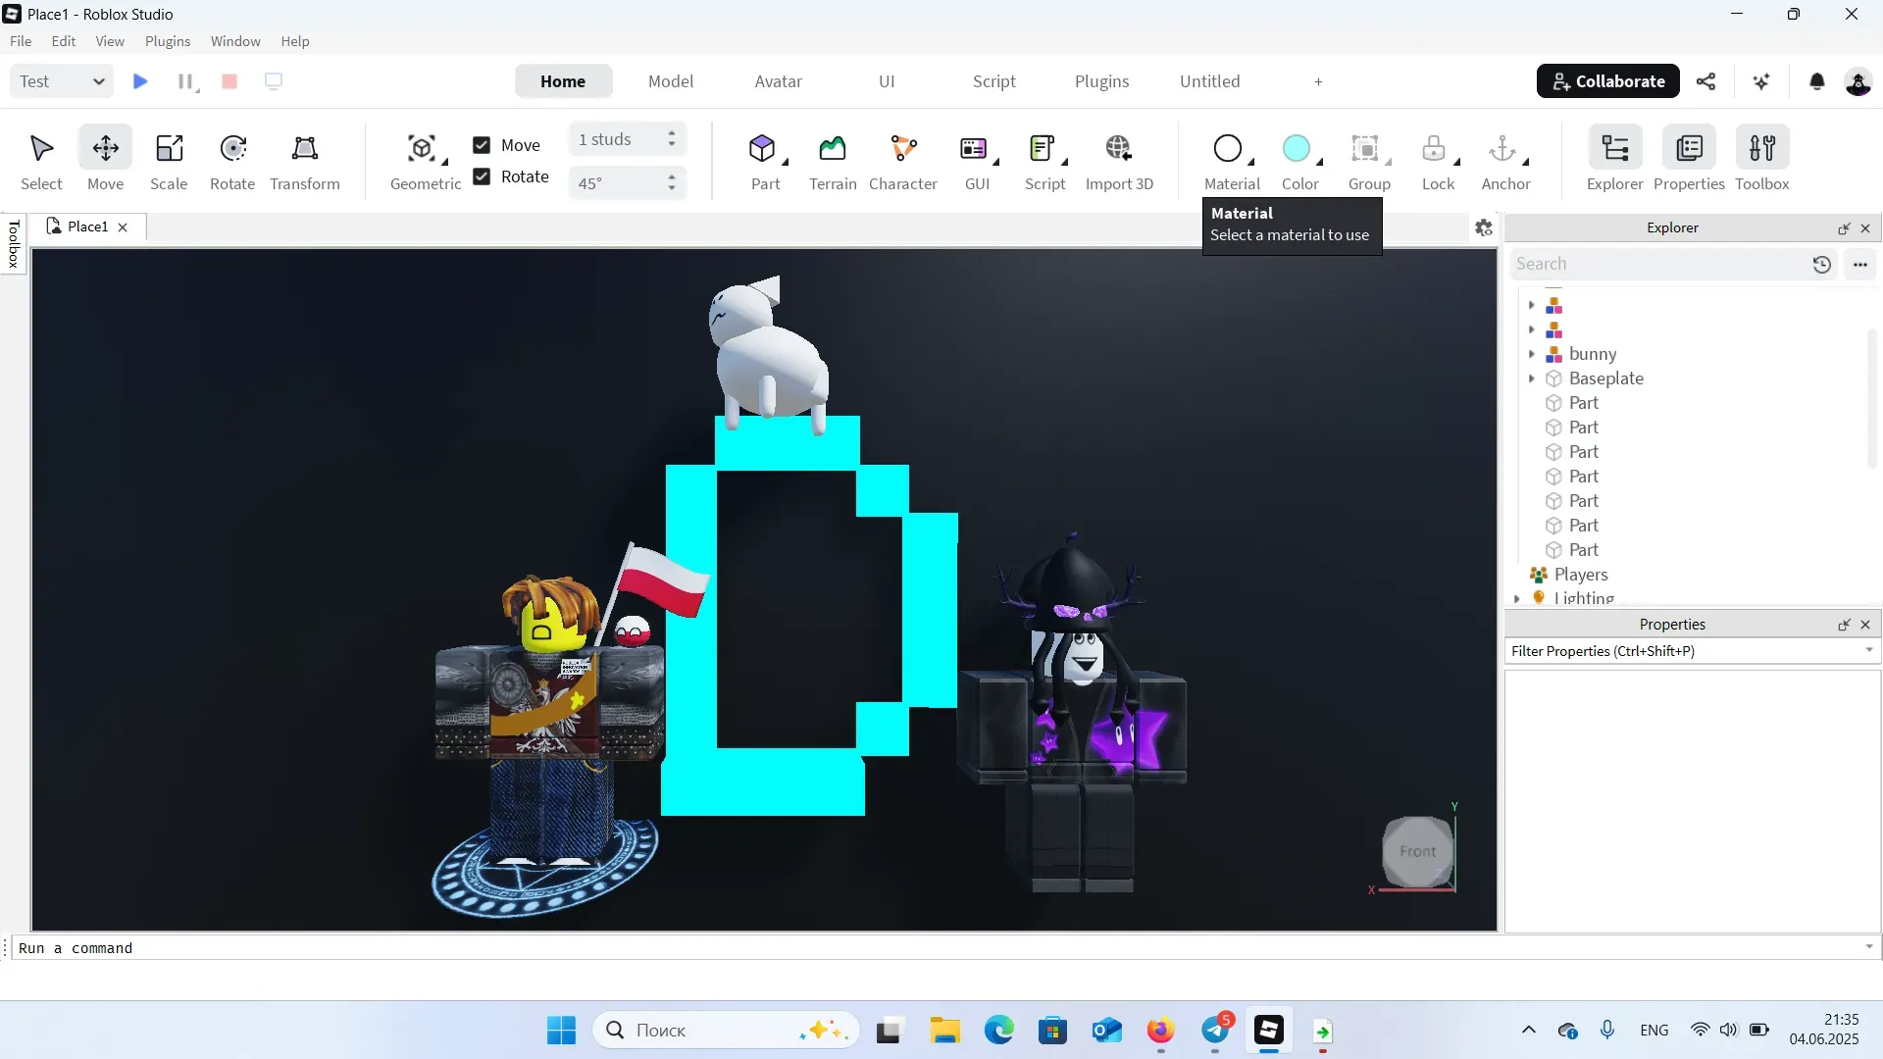Image resolution: width=1883 pixels, height=1059 pixels.
Task: Toggle the Rotate snapping checkbox
Action: 482,176
